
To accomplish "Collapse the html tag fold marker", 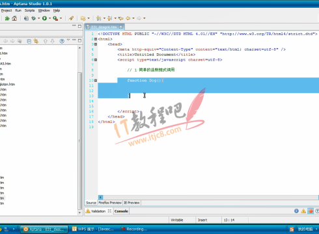I will (96, 39).
